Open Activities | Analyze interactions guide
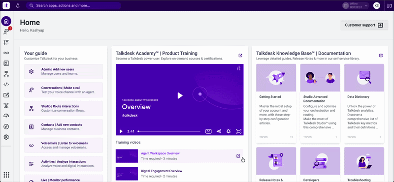This screenshot has height=182, width=394. pyautogui.click(x=64, y=164)
